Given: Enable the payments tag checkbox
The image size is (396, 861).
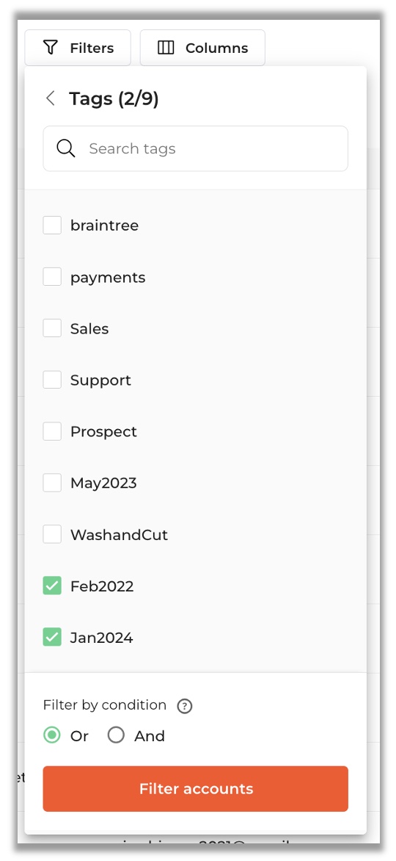Looking at the screenshot, I should 52,277.
